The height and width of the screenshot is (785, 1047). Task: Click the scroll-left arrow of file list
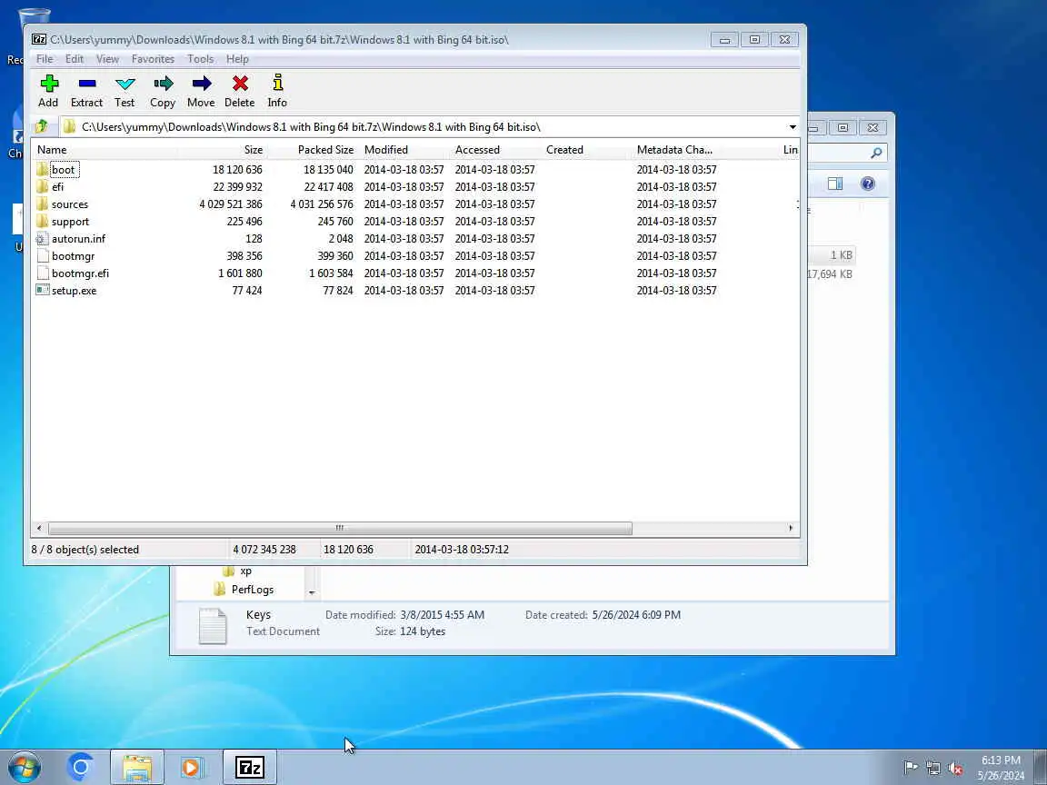coord(39,528)
